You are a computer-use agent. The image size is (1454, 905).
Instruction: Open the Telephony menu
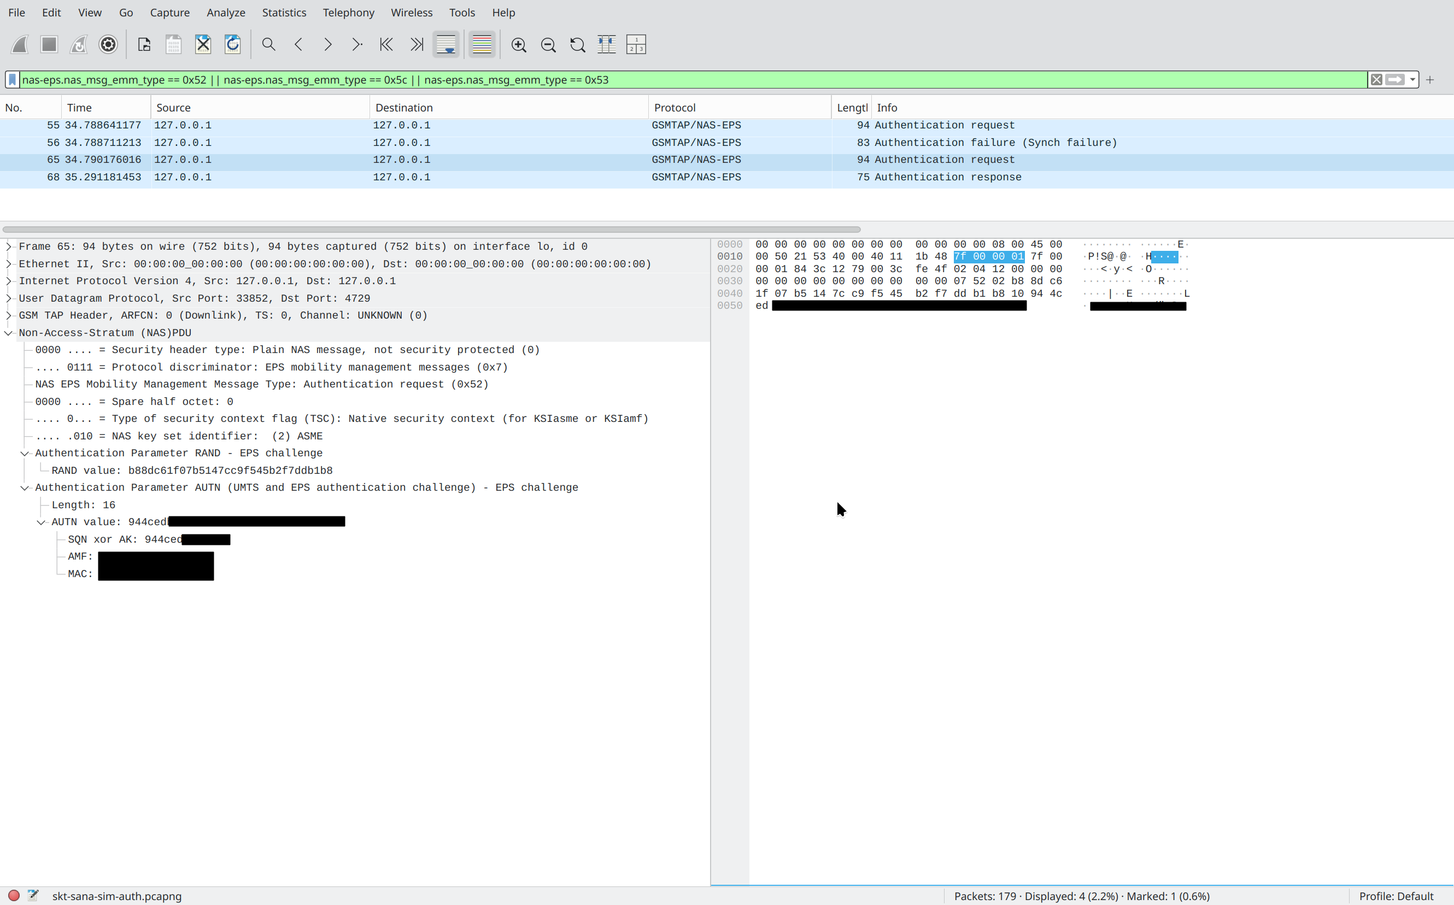(x=348, y=13)
